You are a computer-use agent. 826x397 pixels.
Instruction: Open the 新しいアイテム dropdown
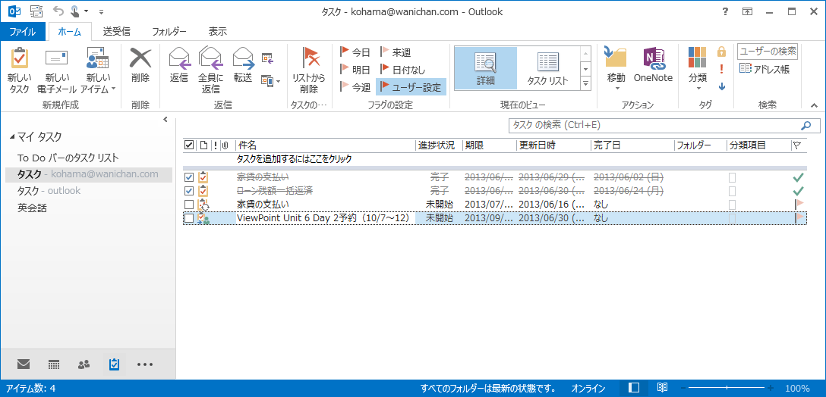coord(97,70)
